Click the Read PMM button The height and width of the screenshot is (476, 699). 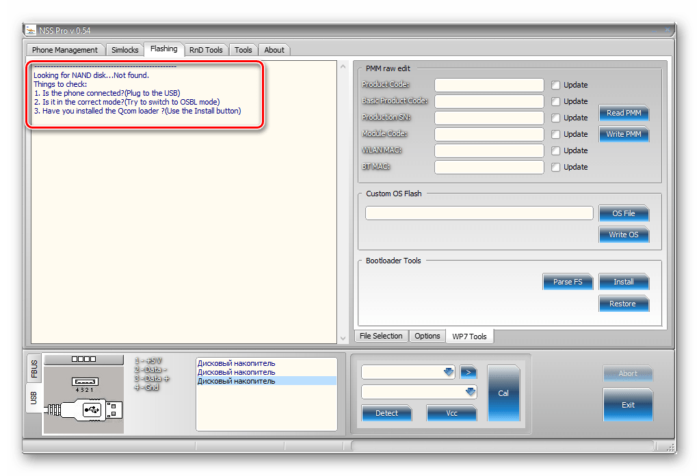pyautogui.click(x=624, y=113)
